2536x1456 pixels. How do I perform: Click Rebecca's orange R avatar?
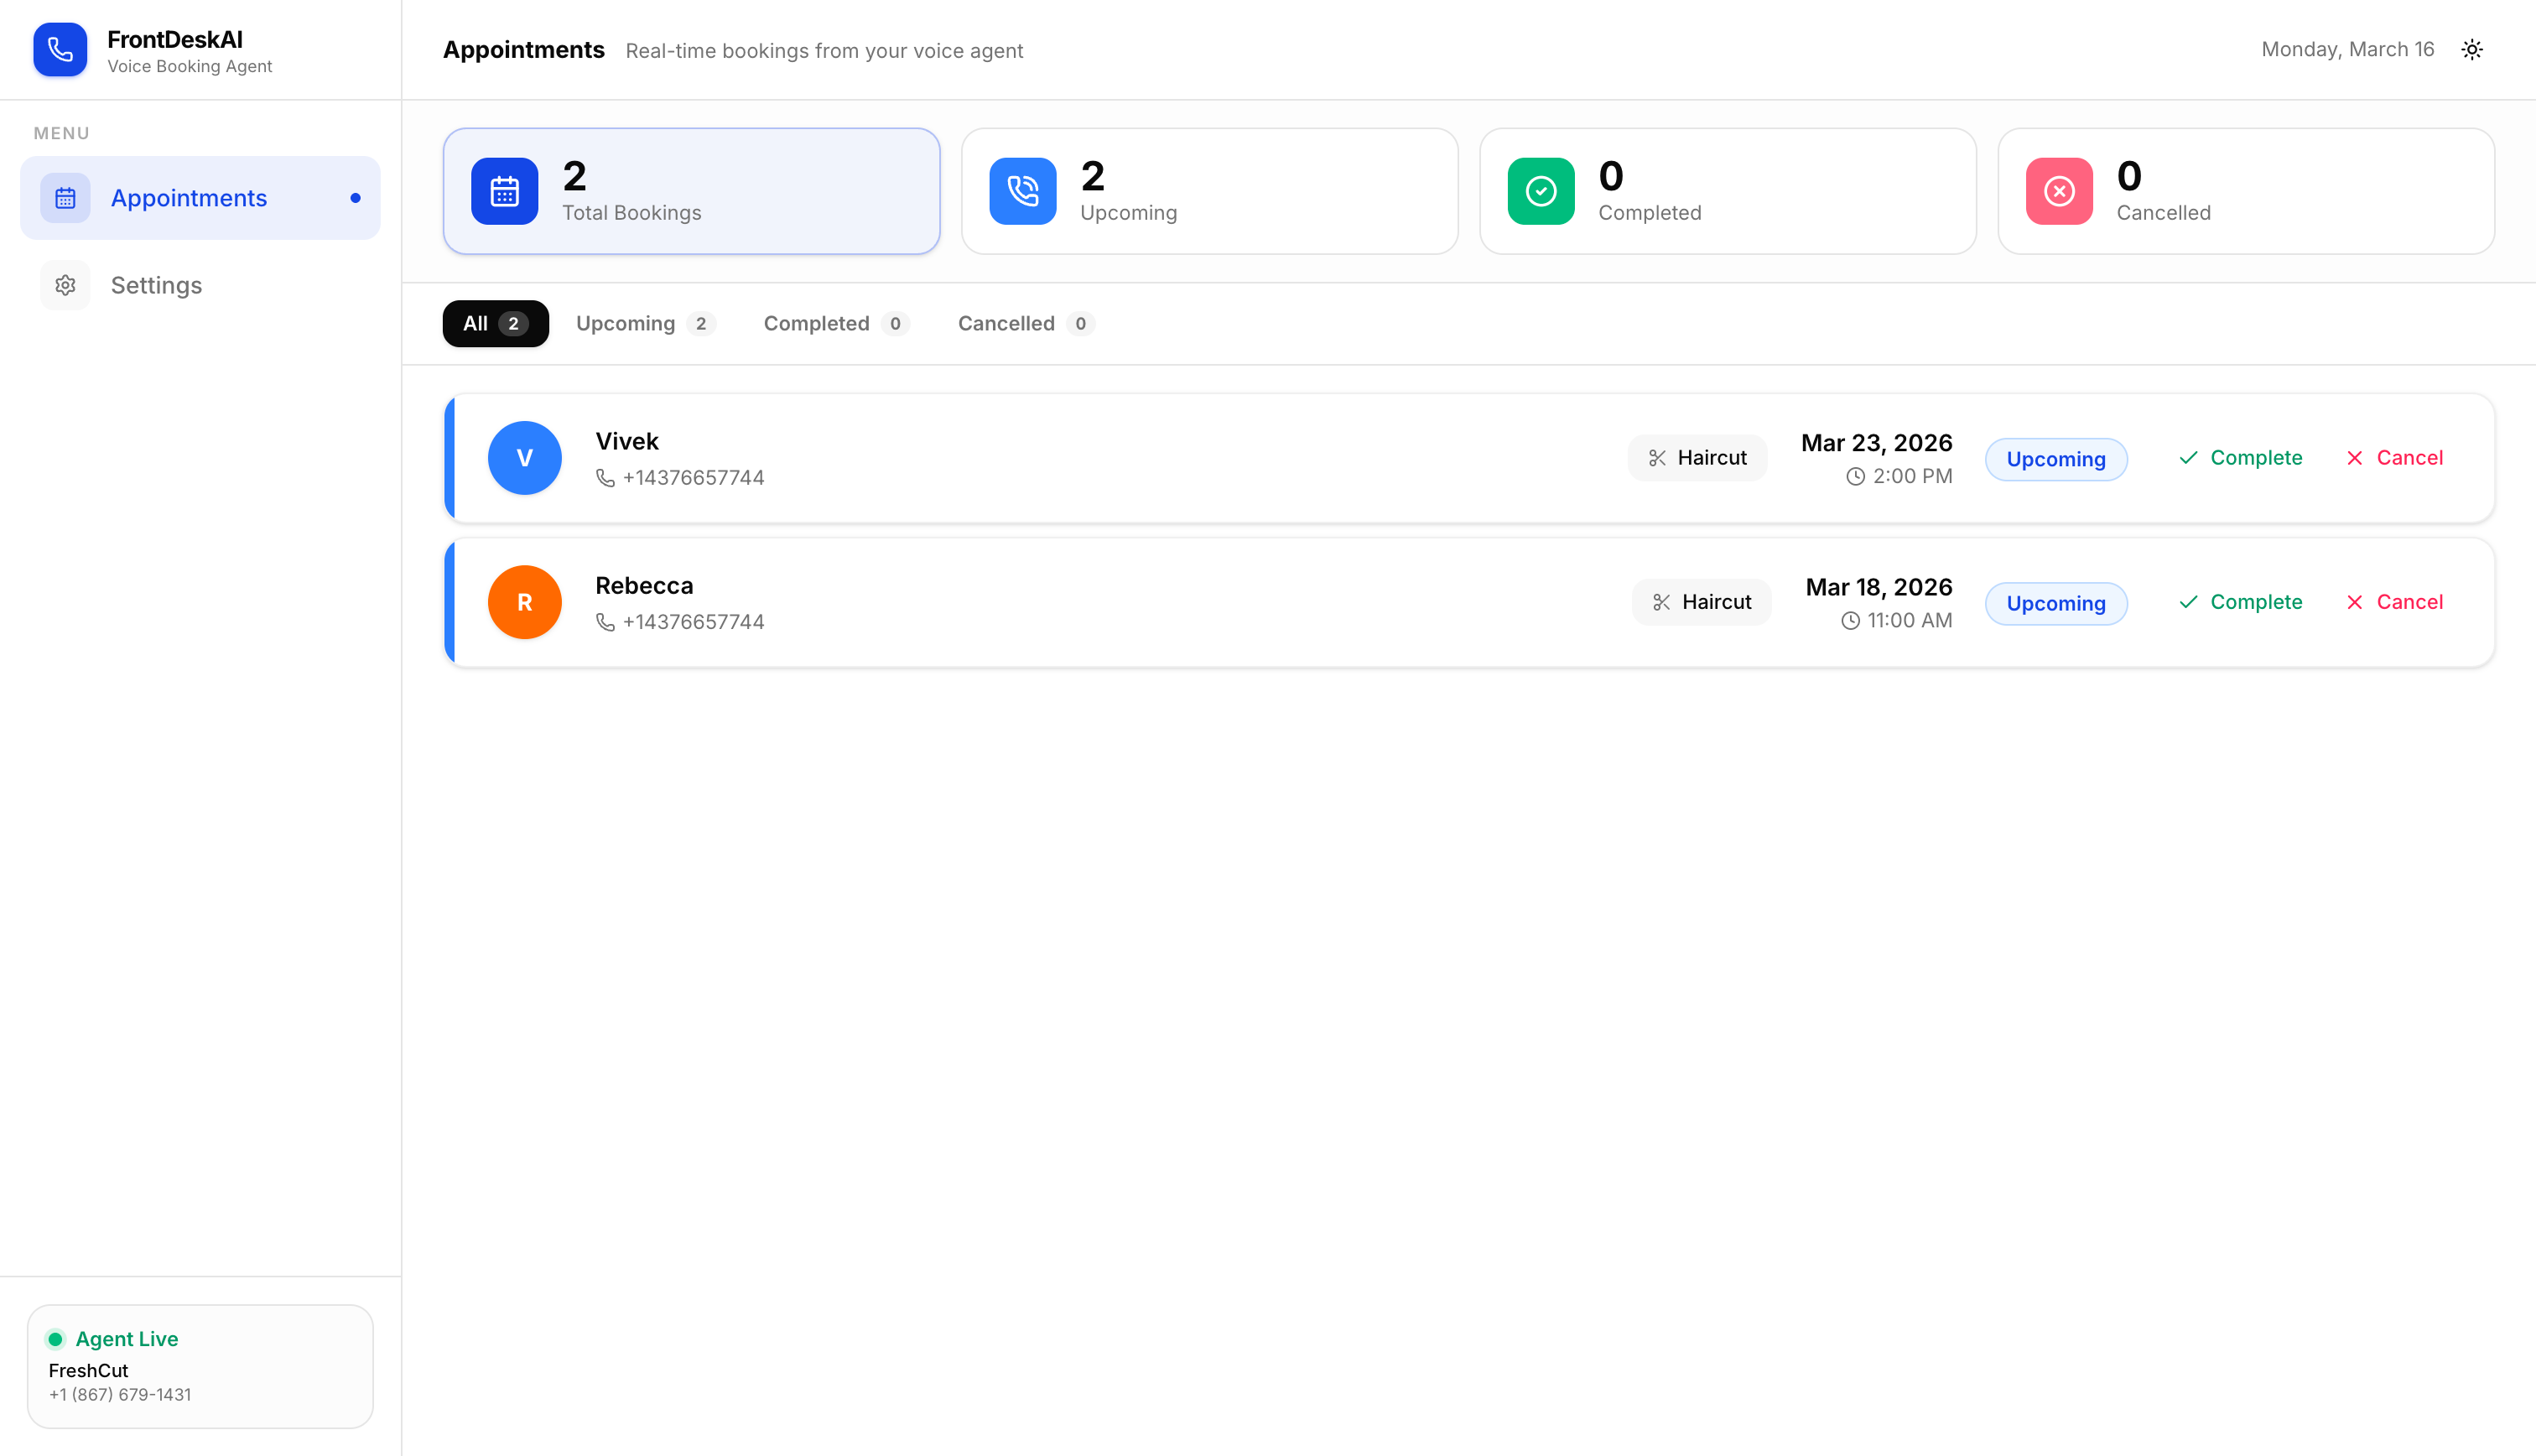coord(524,602)
